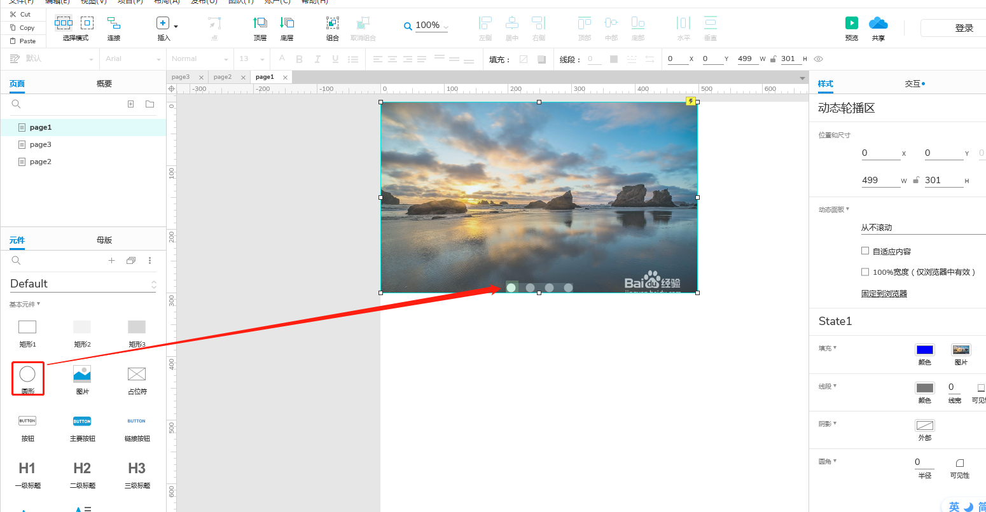This screenshot has width=986, height=512.
Task: Toggle the toolbar aspect ratio lock
Action: tap(773, 59)
